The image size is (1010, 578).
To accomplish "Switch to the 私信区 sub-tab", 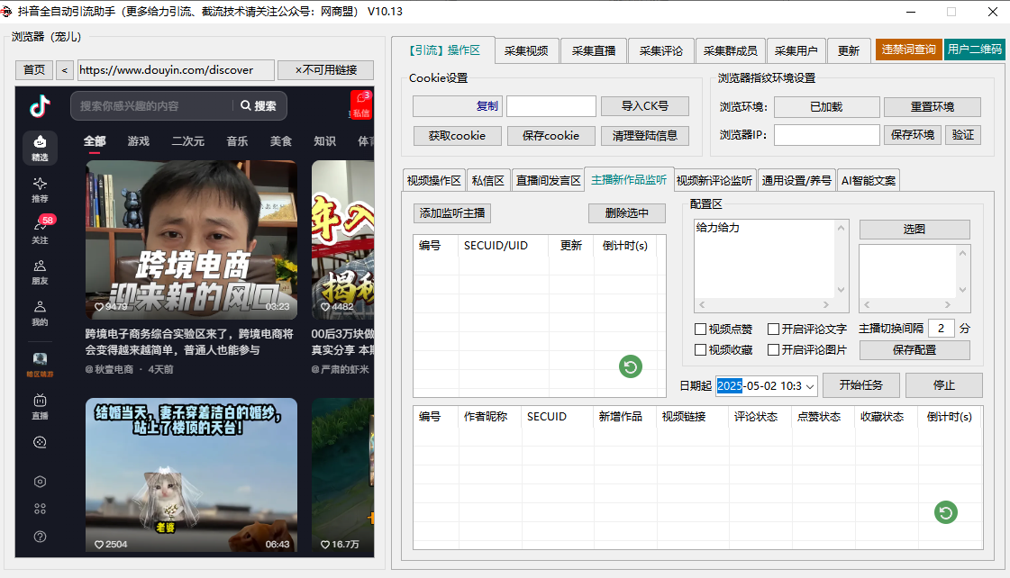I will click(487, 181).
